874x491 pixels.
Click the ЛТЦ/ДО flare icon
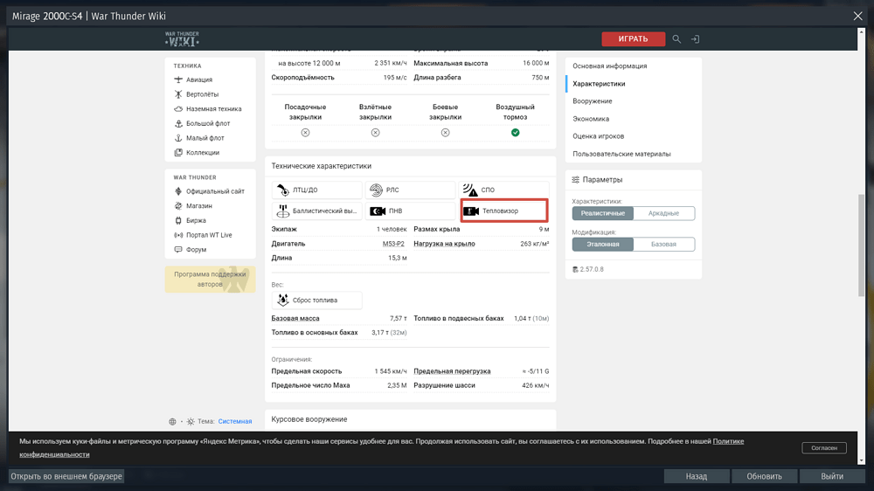click(x=283, y=190)
